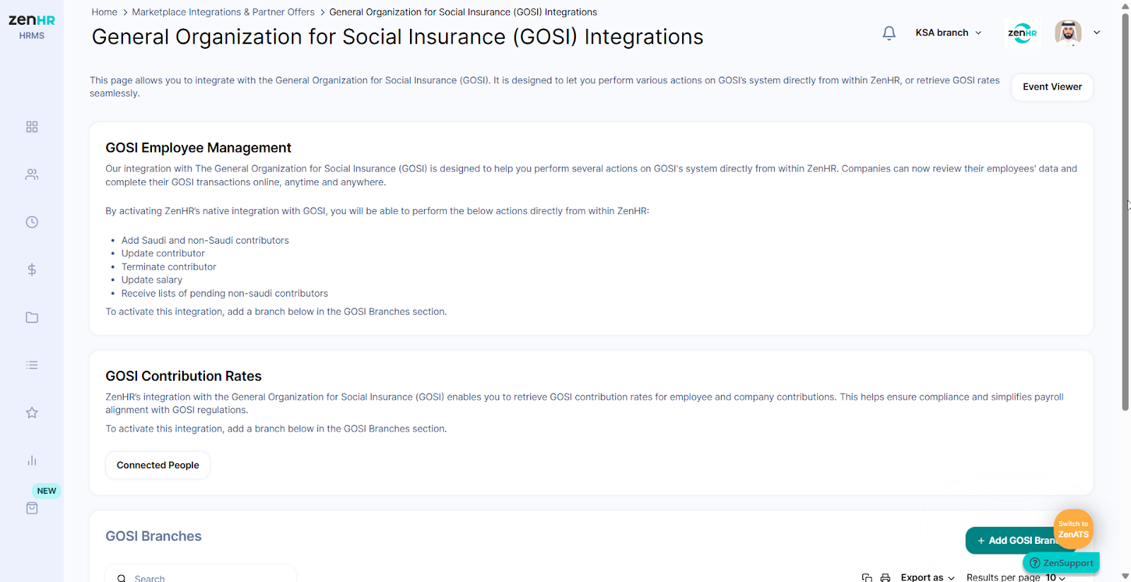Click the GOSI Branches heading
This screenshot has width=1131, height=582.
(x=153, y=536)
